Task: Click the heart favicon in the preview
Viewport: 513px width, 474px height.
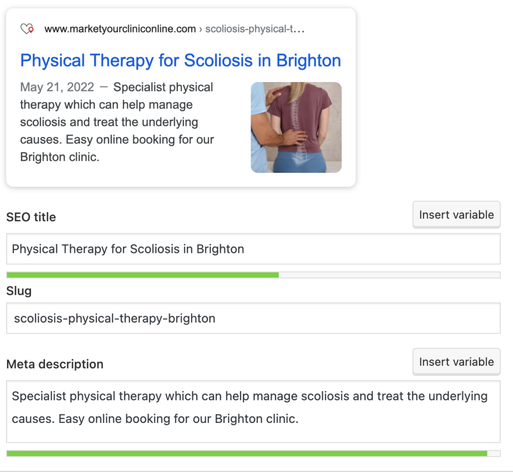Action: tap(27, 29)
